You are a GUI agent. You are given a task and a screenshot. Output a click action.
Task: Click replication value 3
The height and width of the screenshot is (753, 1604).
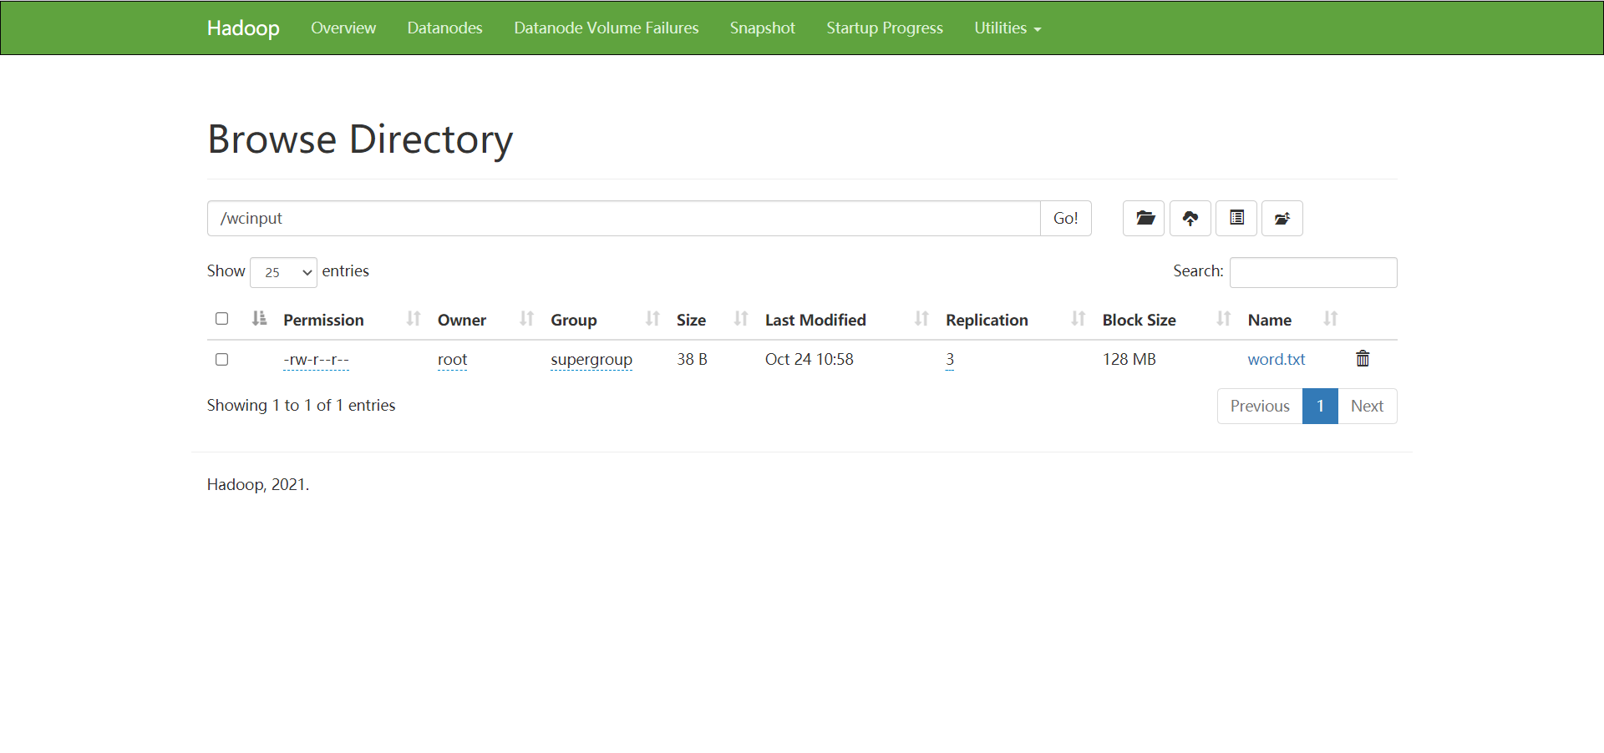(x=950, y=360)
